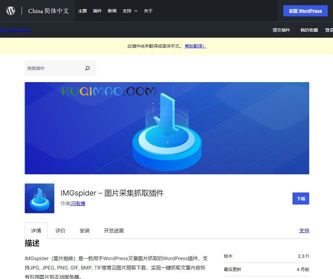Open the 主题 menu item
333x279 pixels.
82,11
